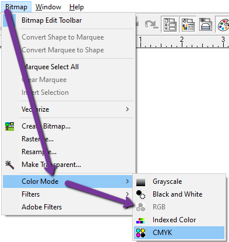This screenshot has height=242, width=229.
Task: Click the X Y position toolbar icon
Action: tap(170, 24)
